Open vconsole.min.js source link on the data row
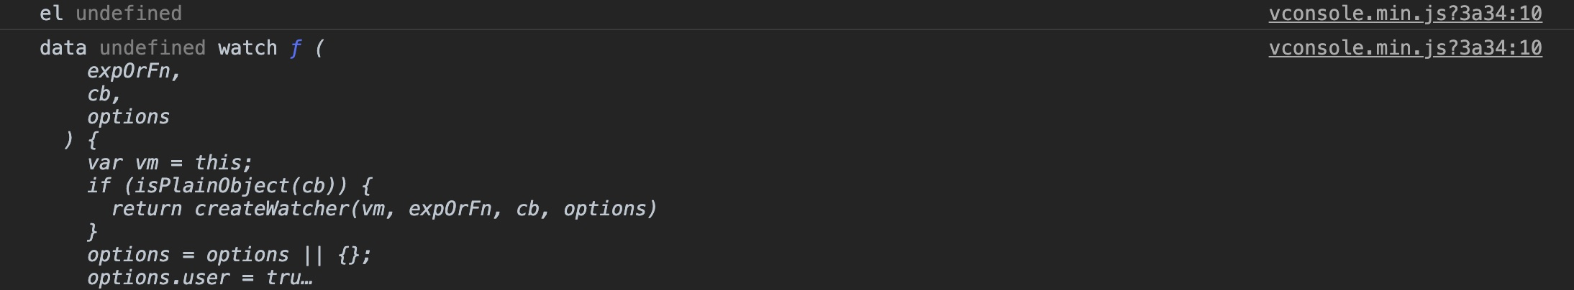This screenshot has width=1574, height=290. point(1405,48)
